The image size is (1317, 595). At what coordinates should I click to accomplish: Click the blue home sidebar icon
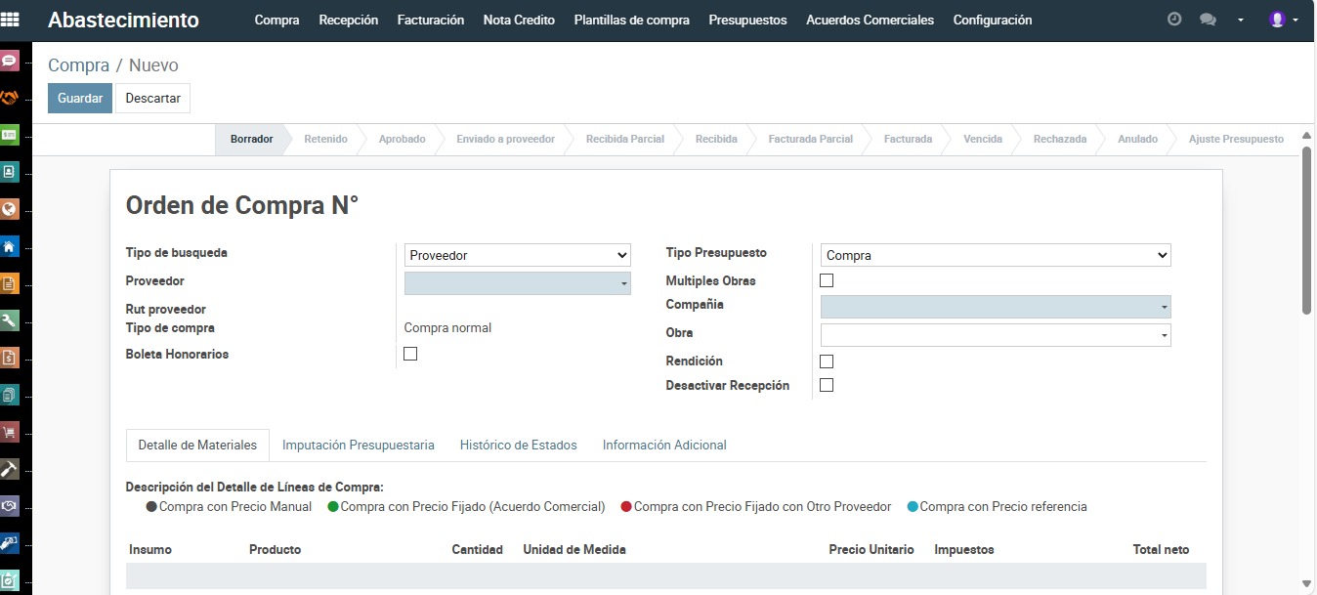click(x=10, y=246)
